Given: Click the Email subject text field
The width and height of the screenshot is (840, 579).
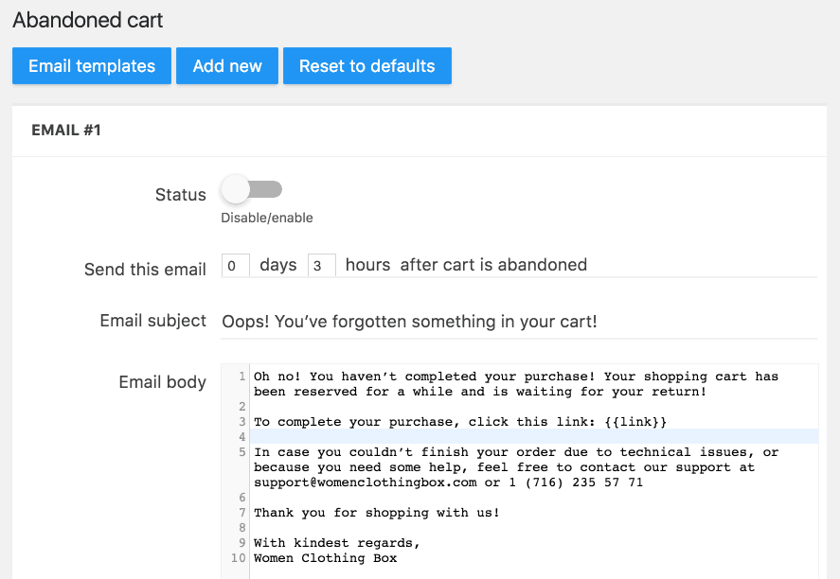Looking at the screenshot, I should point(519,322).
